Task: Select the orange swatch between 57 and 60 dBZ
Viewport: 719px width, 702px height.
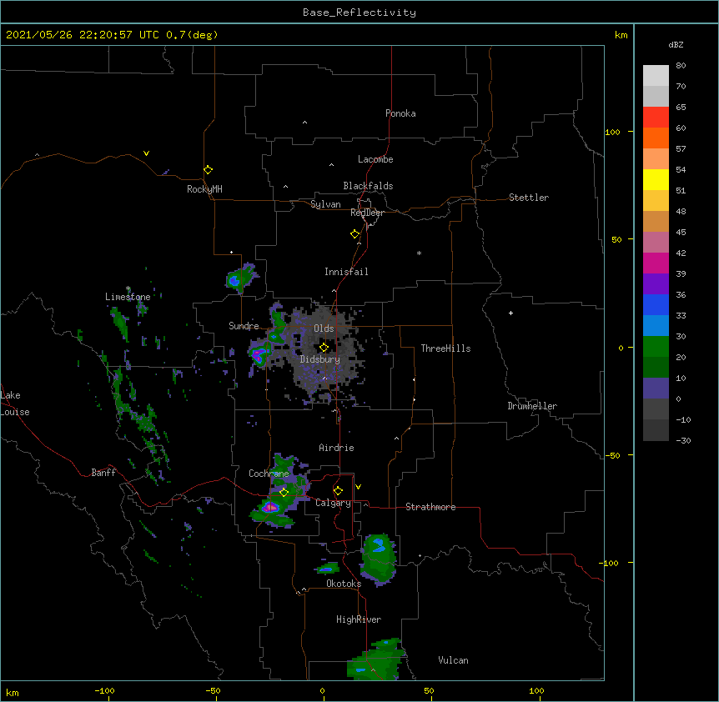Action: point(656,138)
